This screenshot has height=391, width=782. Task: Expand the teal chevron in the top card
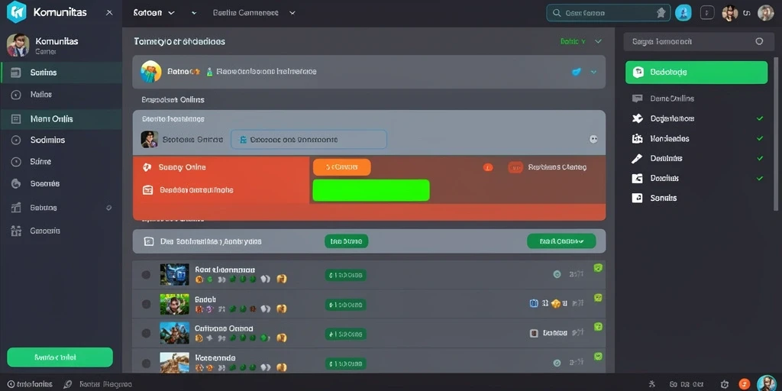pyautogui.click(x=593, y=73)
